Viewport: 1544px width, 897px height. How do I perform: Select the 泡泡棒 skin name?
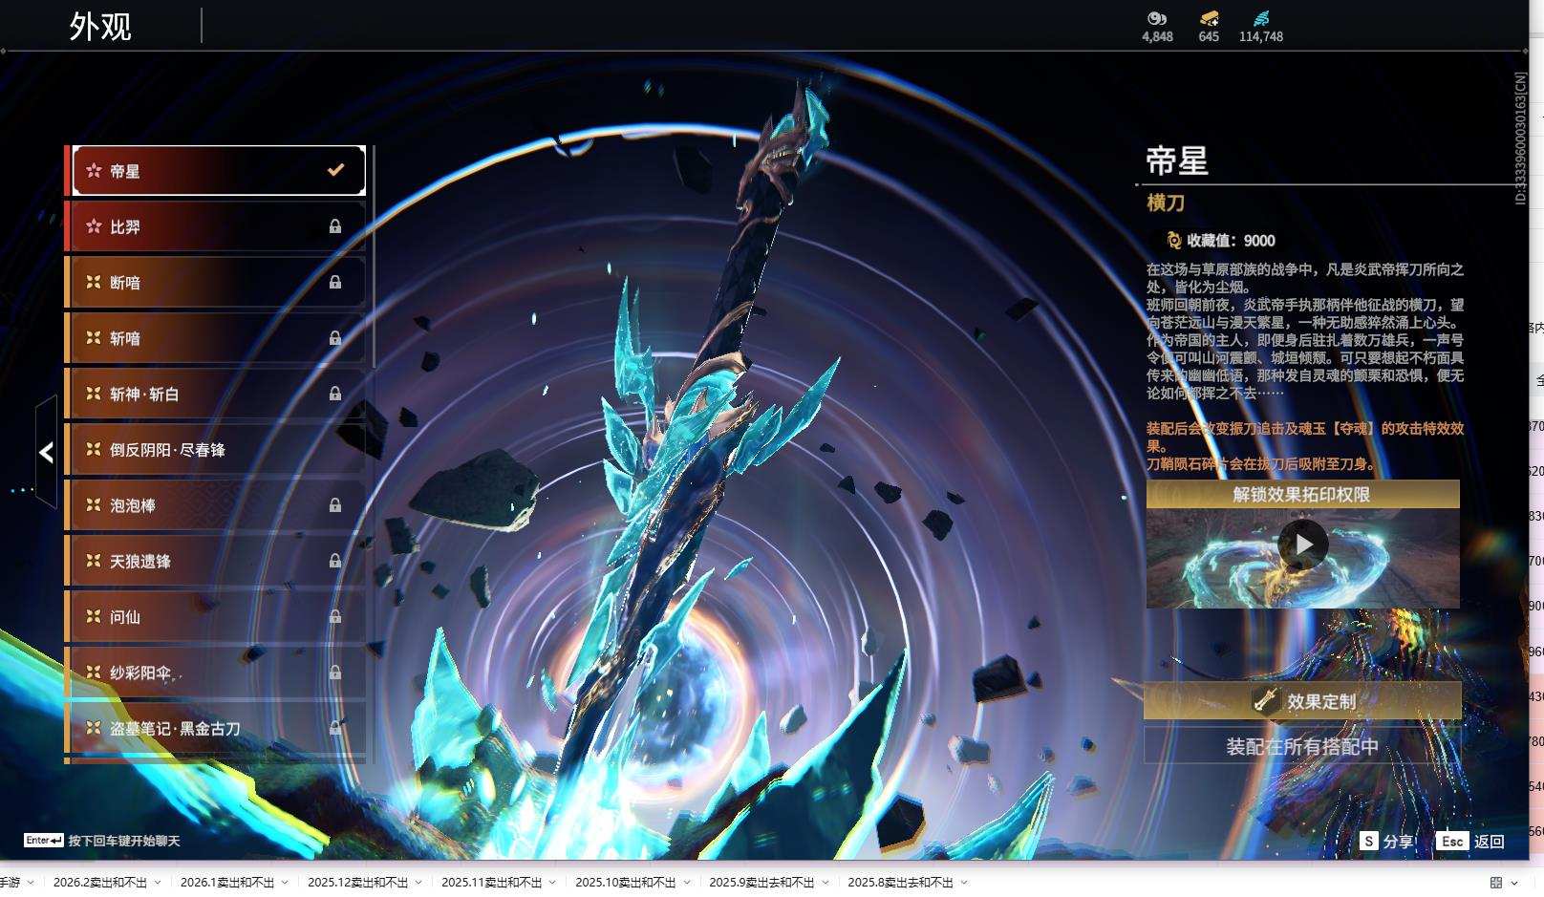tap(133, 505)
